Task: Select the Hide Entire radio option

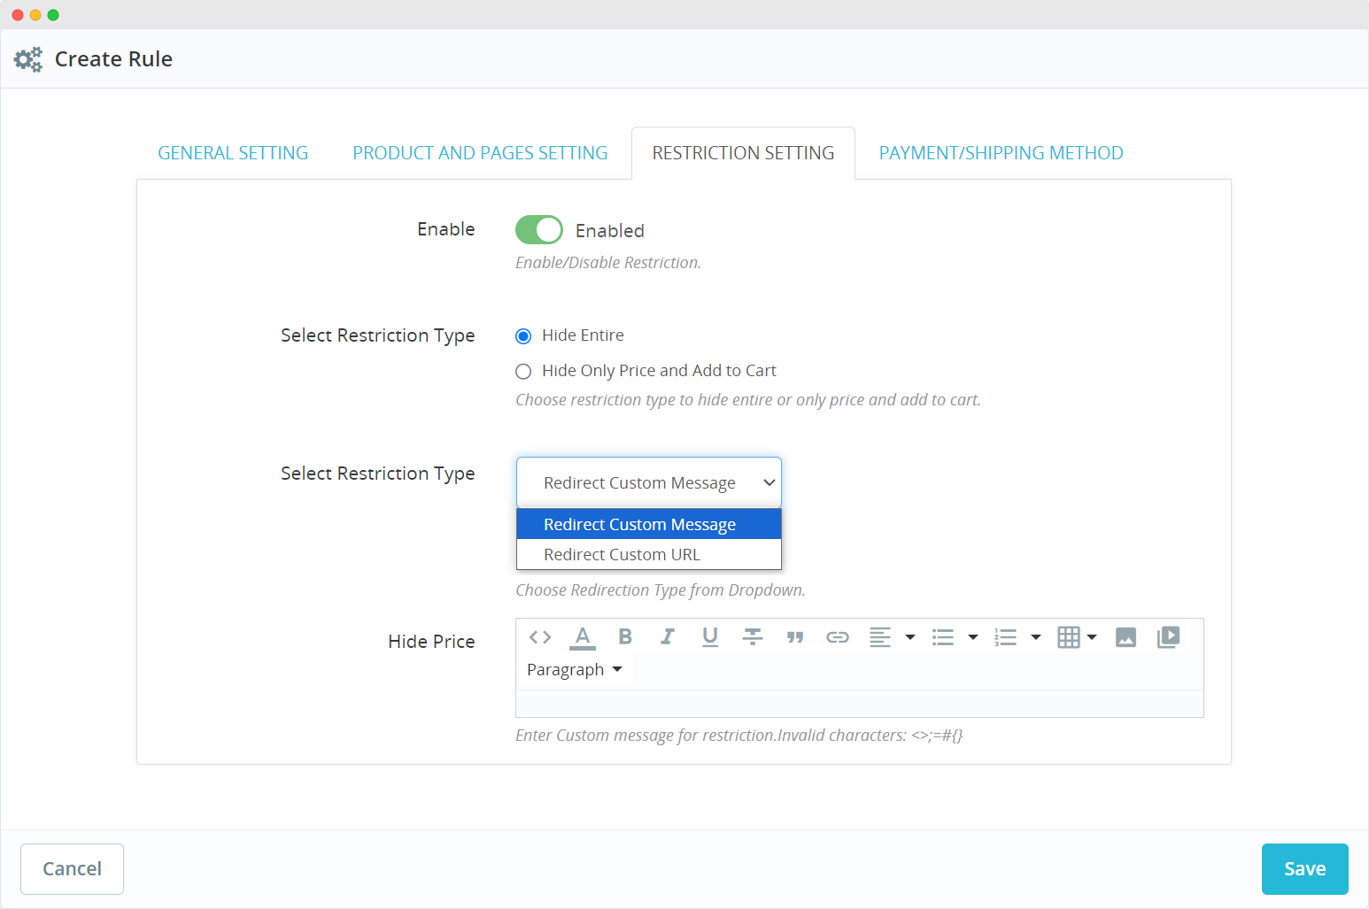Action: click(x=523, y=336)
